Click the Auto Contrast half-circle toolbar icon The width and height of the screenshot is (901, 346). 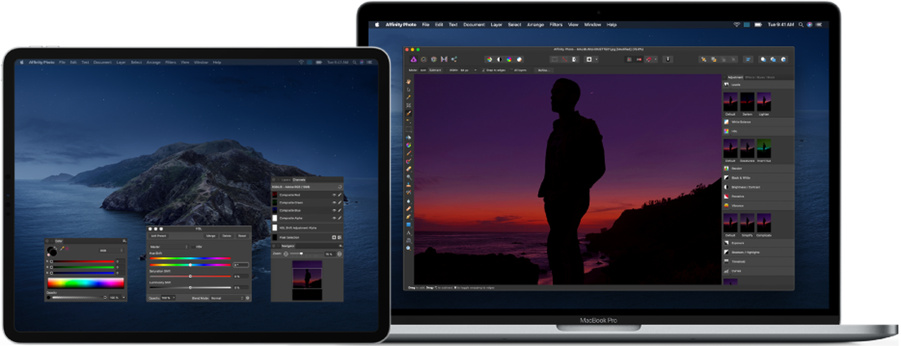(x=499, y=59)
